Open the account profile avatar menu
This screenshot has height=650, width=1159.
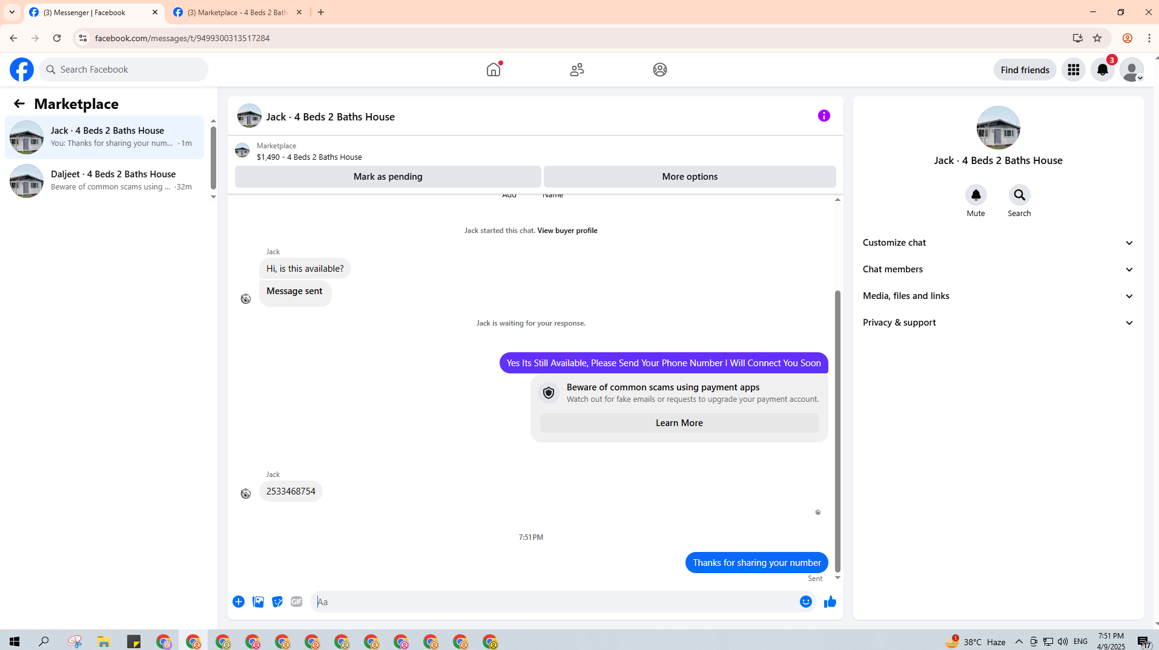click(x=1132, y=70)
